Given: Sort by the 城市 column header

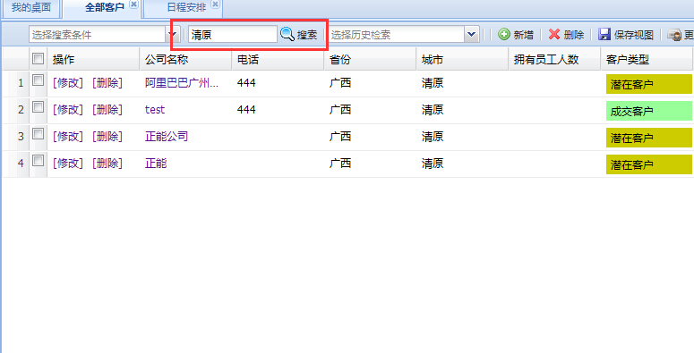Looking at the screenshot, I should (463, 59).
